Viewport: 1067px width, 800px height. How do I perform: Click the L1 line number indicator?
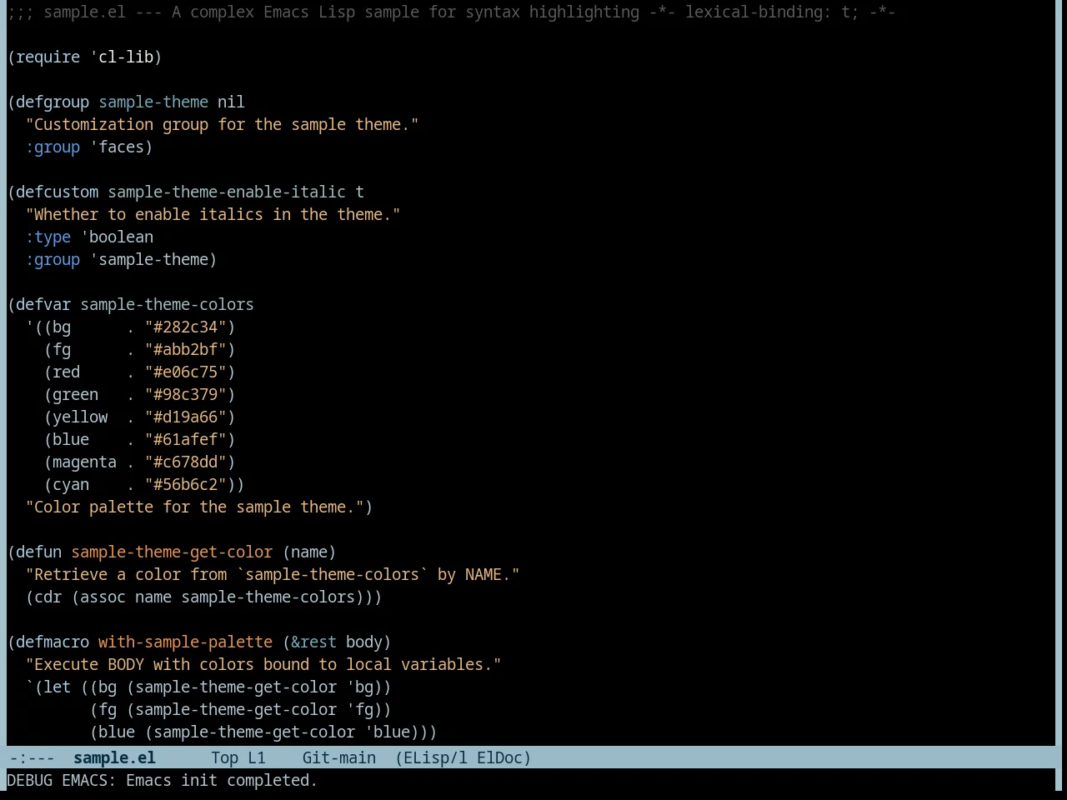(x=257, y=757)
